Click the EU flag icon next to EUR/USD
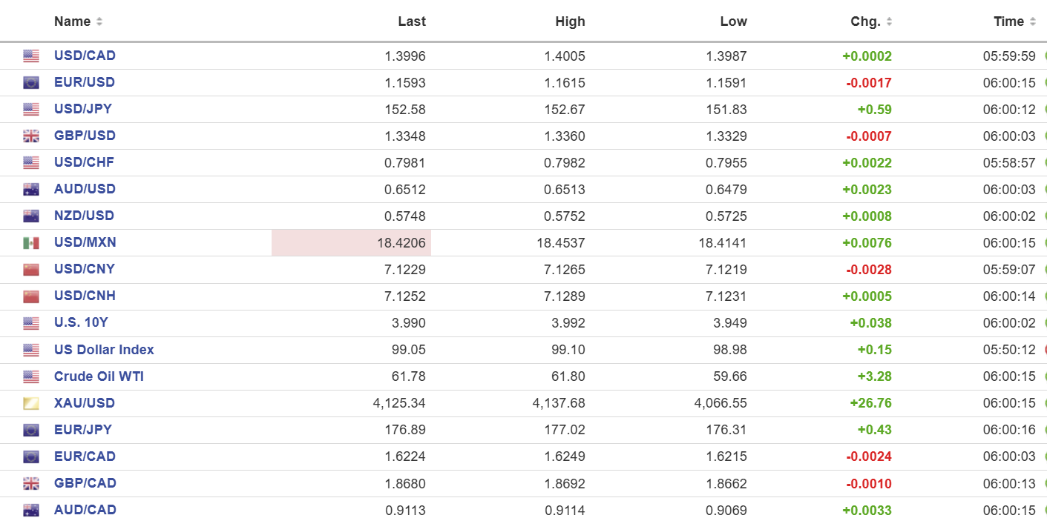 (x=30, y=82)
